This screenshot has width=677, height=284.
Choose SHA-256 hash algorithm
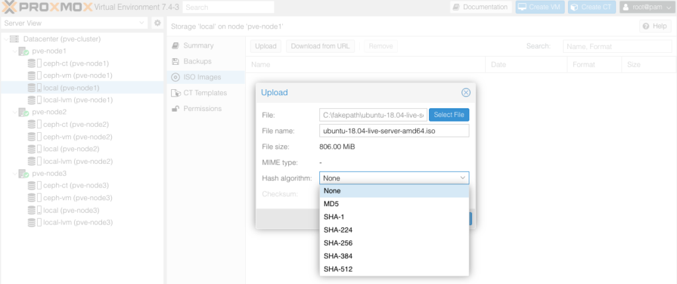(394, 243)
